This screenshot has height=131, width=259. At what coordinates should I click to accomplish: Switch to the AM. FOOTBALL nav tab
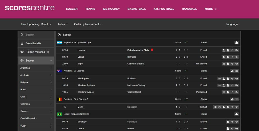tap(164, 9)
